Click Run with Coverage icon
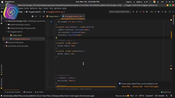The height and width of the screenshot is (98, 175). [x=140, y=12]
